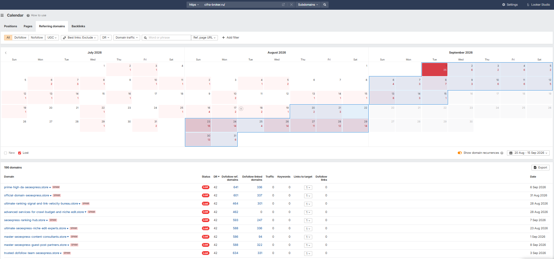Image resolution: width=554 pixels, height=259 pixels.
Task: Open Settings gear in the header
Action: click(510, 5)
